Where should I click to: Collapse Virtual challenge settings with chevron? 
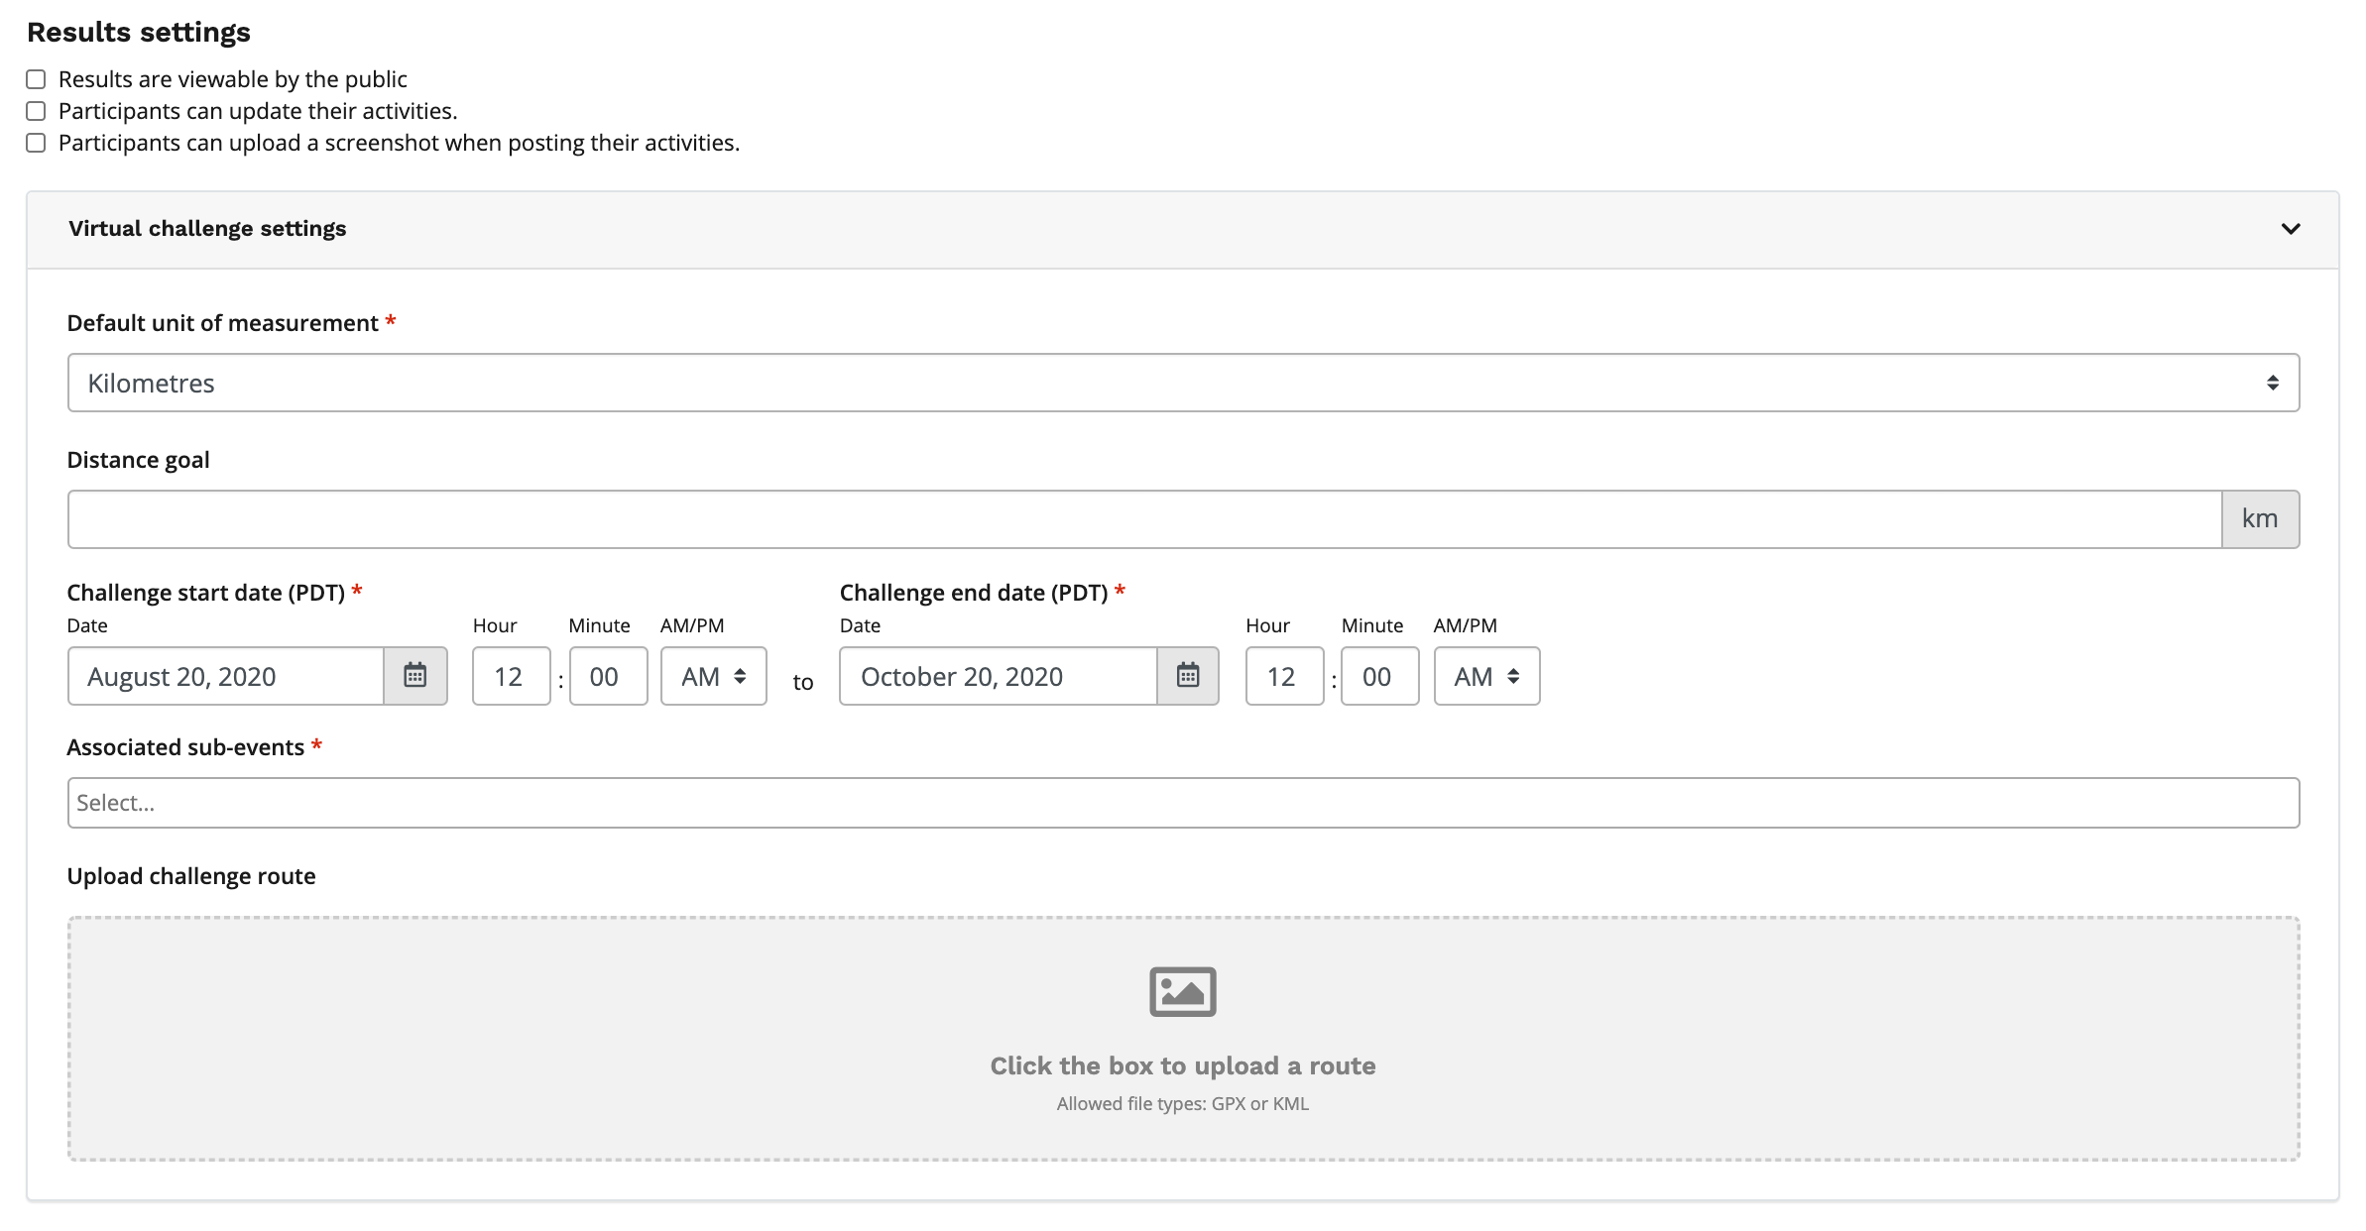tap(2290, 229)
